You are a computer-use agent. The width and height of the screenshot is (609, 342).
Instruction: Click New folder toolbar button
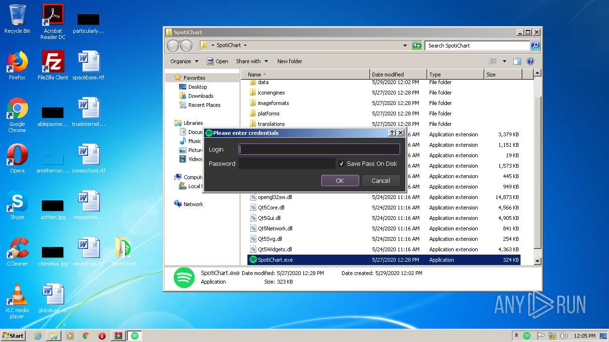coord(290,61)
